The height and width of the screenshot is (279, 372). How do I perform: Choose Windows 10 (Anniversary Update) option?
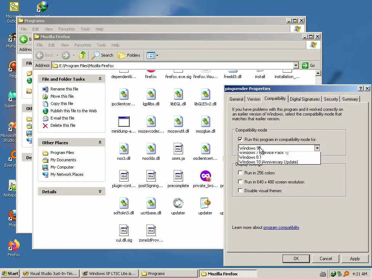(x=279, y=162)
